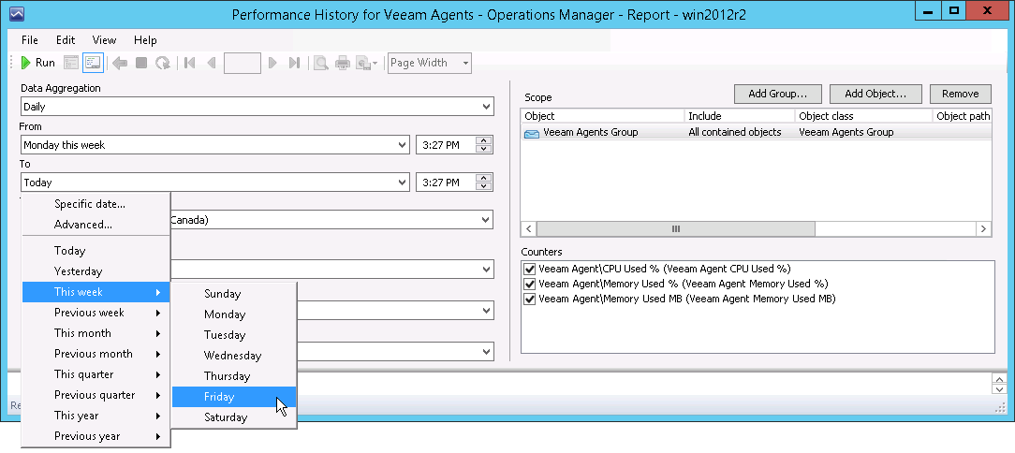Open the File menu
This screenshot has height=453, width=1015.
[x=30, y=40]
